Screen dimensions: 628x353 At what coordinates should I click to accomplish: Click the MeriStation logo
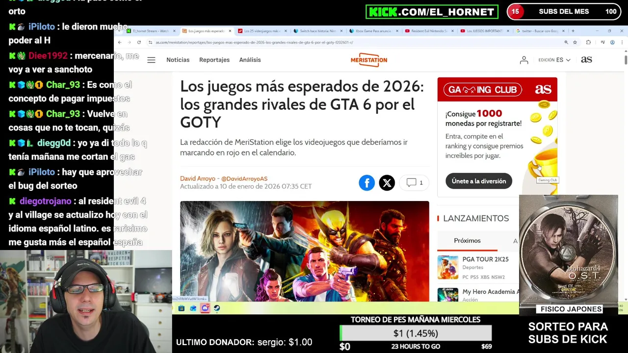(369, 60)
